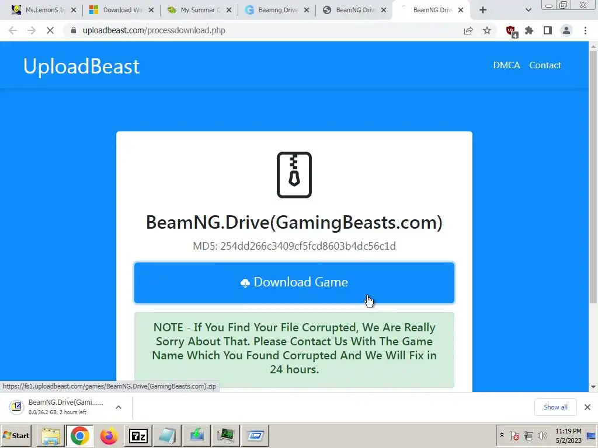Viewport: 598px width, 448px height.
Task: Close the downloads bar
Action: click(x=587, y=407)
